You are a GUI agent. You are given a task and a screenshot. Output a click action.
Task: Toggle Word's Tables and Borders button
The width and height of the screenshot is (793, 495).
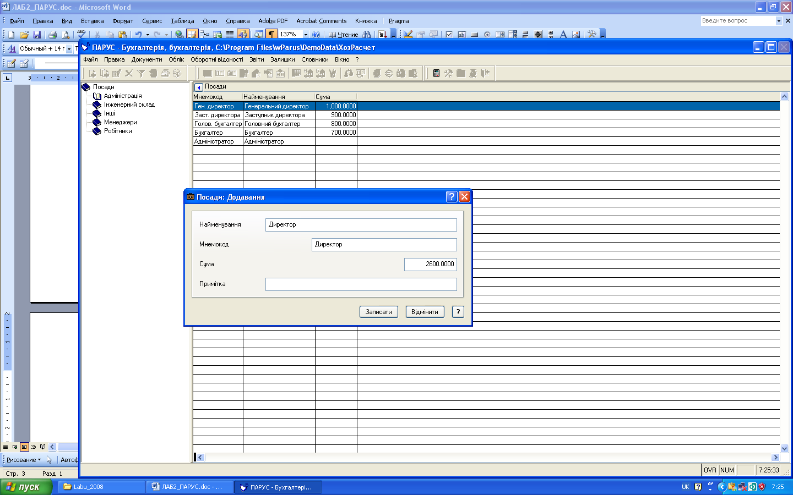pyautogui.click(x=192, y=34)
